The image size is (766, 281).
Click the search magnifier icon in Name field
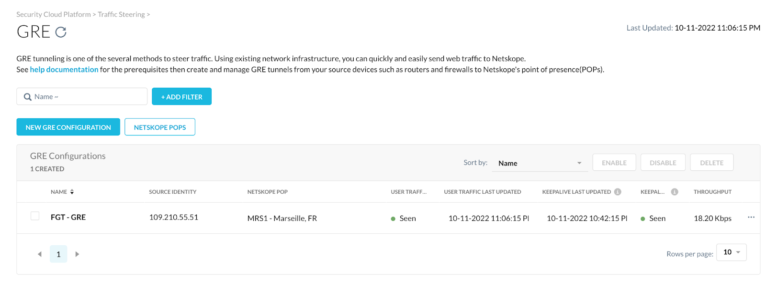pyautogui.click(x=27, y=96)
